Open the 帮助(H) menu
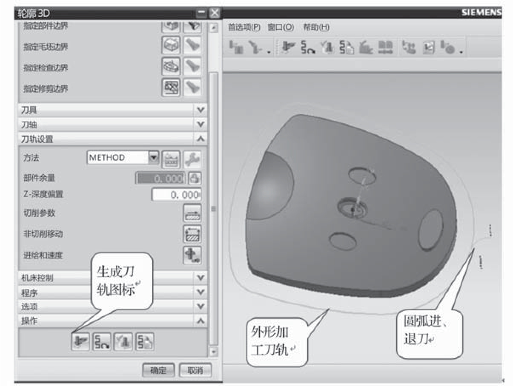This screenshot has height=386, width=513. [x=316, y=27]
